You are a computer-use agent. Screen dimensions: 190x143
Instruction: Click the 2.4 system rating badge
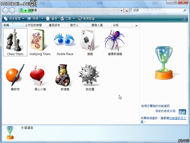pos(182,112)
